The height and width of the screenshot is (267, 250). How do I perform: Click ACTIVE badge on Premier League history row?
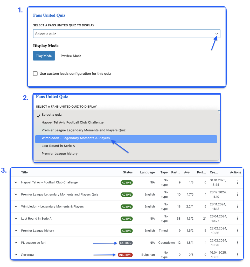(127, 231)
